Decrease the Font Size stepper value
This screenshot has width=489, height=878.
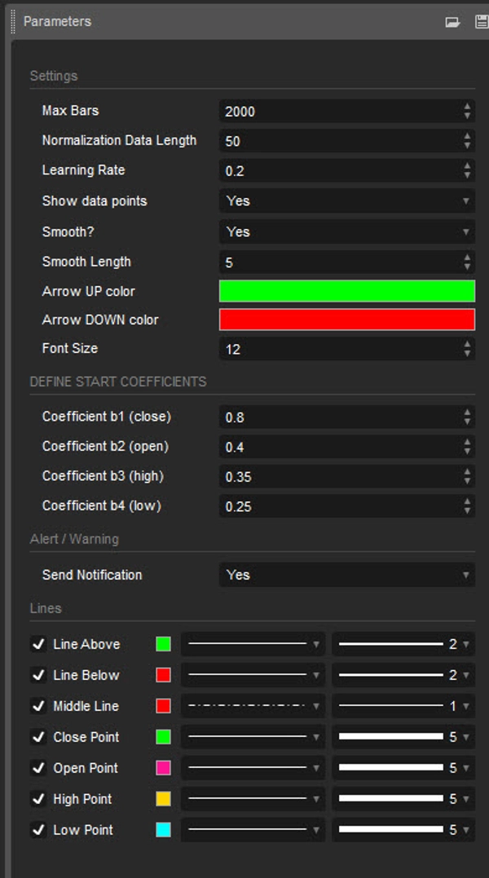[x=467, y=354]
